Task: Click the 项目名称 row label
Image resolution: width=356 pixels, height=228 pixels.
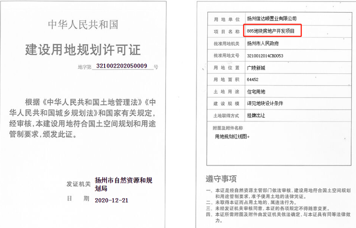Action: click(227, 32)
